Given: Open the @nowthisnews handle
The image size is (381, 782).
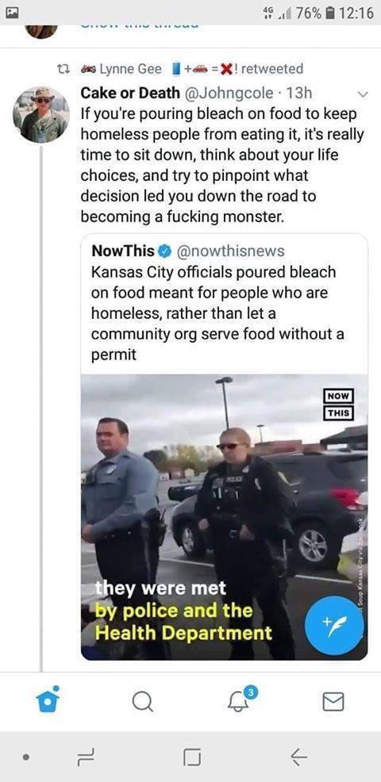Looking at the screenshot, I should click(x=229, y=251).
